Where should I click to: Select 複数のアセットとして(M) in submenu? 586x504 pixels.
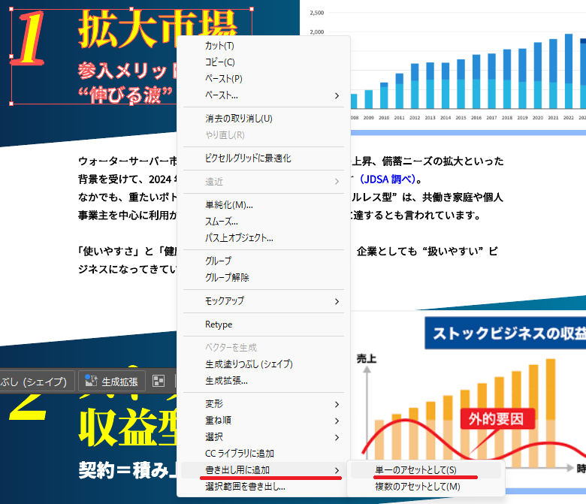[417, 487]
